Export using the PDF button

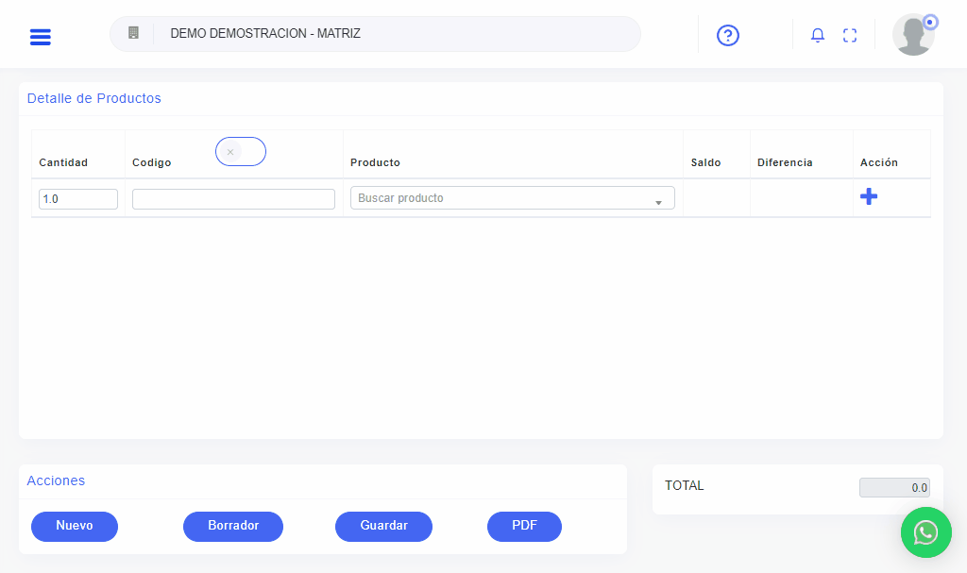[524, 526]
